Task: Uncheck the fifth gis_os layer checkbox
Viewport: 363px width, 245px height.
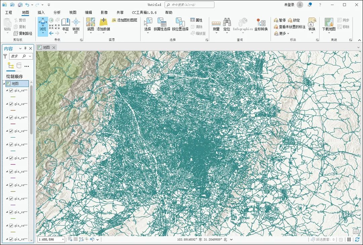Action: pyautogui.click(x=11, y=144)
